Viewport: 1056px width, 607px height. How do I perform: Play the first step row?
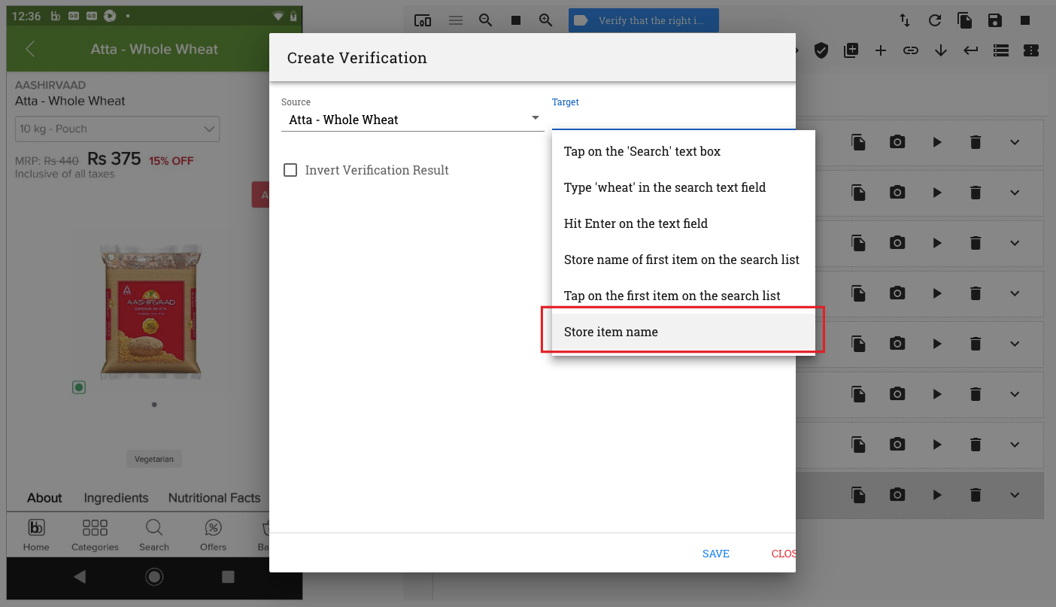[x=937, y=142]
